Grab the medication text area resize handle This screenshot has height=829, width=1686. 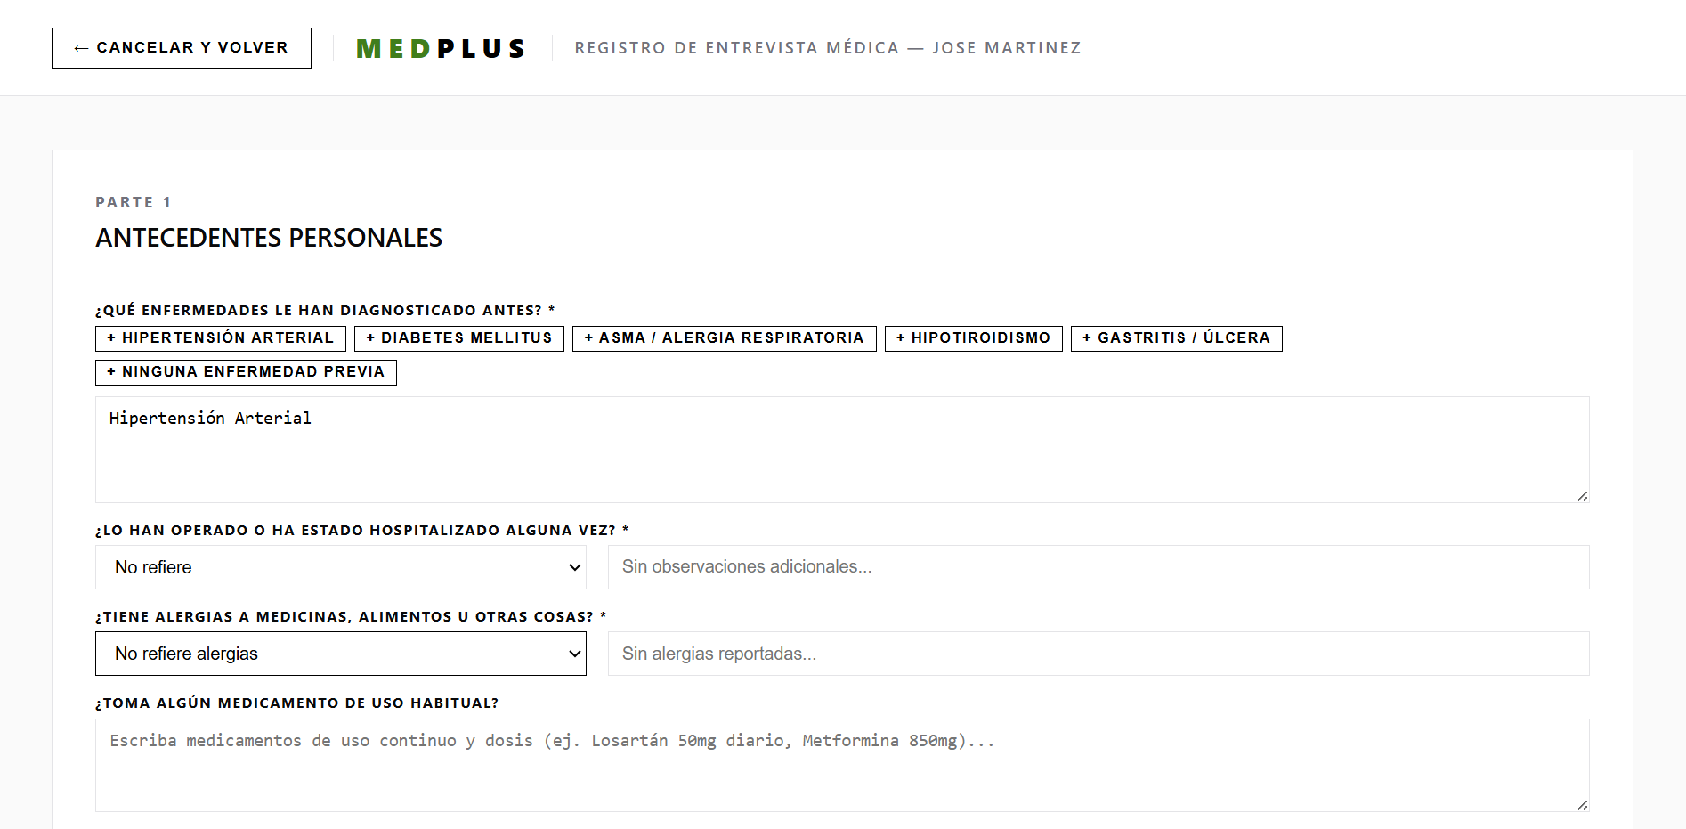point(1582,805)
